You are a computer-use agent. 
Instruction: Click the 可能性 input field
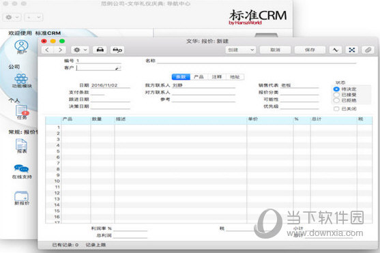tap(299, 100)
